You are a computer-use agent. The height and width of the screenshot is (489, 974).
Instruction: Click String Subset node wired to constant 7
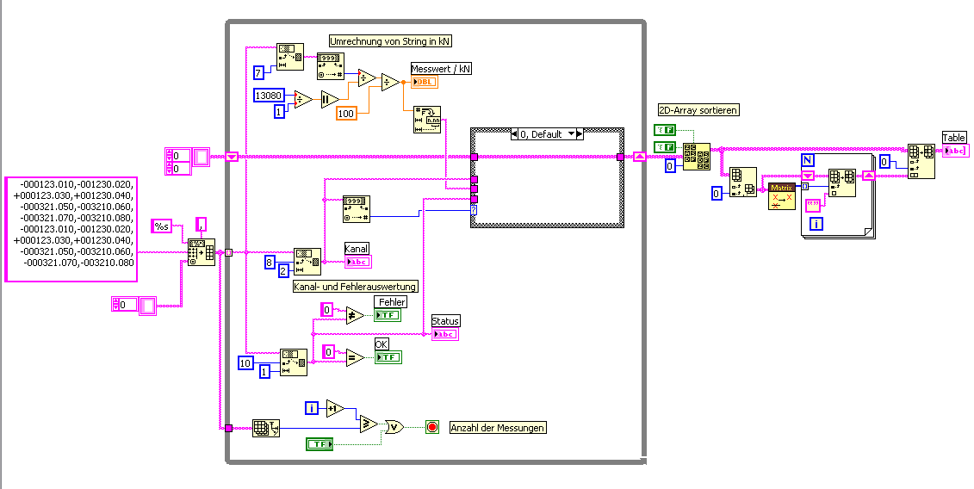tap(290, 57)
